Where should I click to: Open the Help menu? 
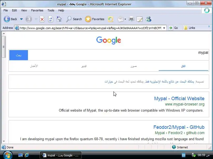[x=61, y=10]
